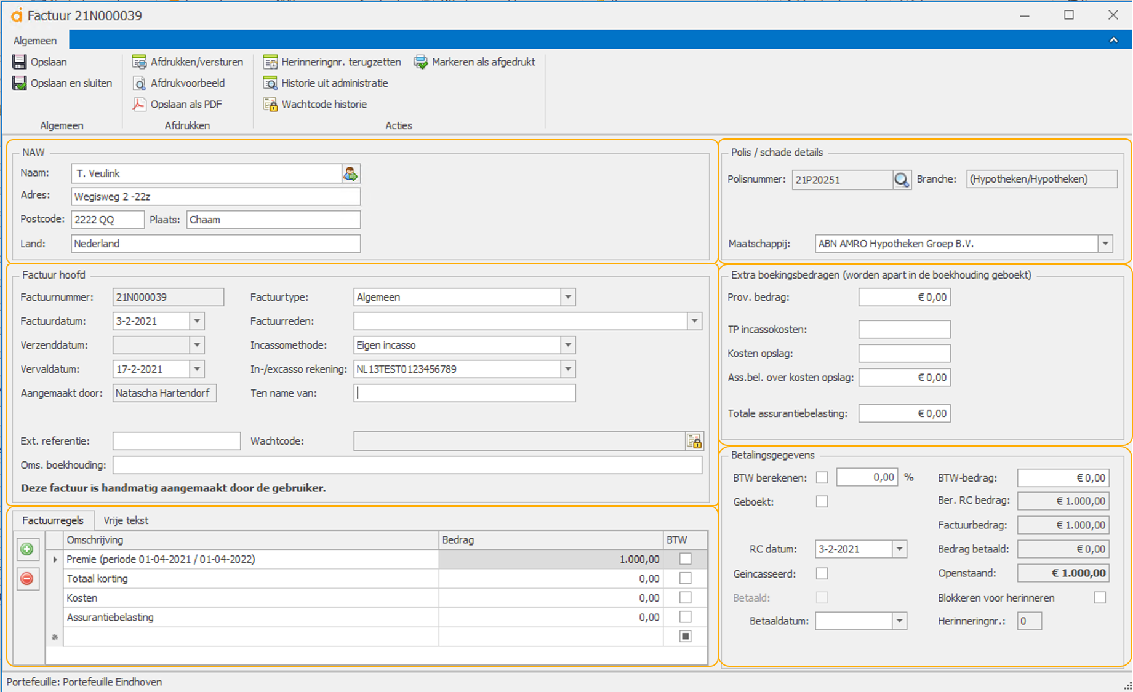Click the Kosten opslag field
Viewport: 1133px width, 692px height.
[x=904, y=353]
